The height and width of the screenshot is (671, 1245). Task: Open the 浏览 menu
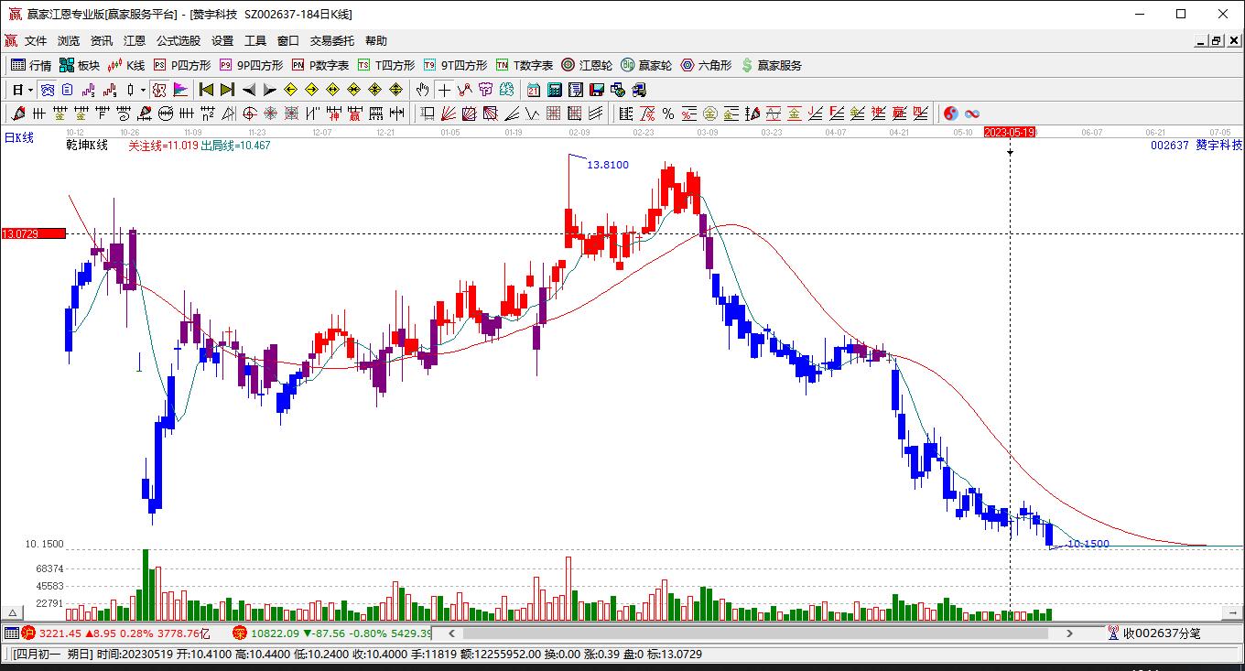(69, 40)
